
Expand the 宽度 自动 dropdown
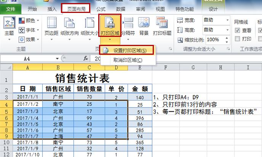pyautogui.click(x=227, y=20)
